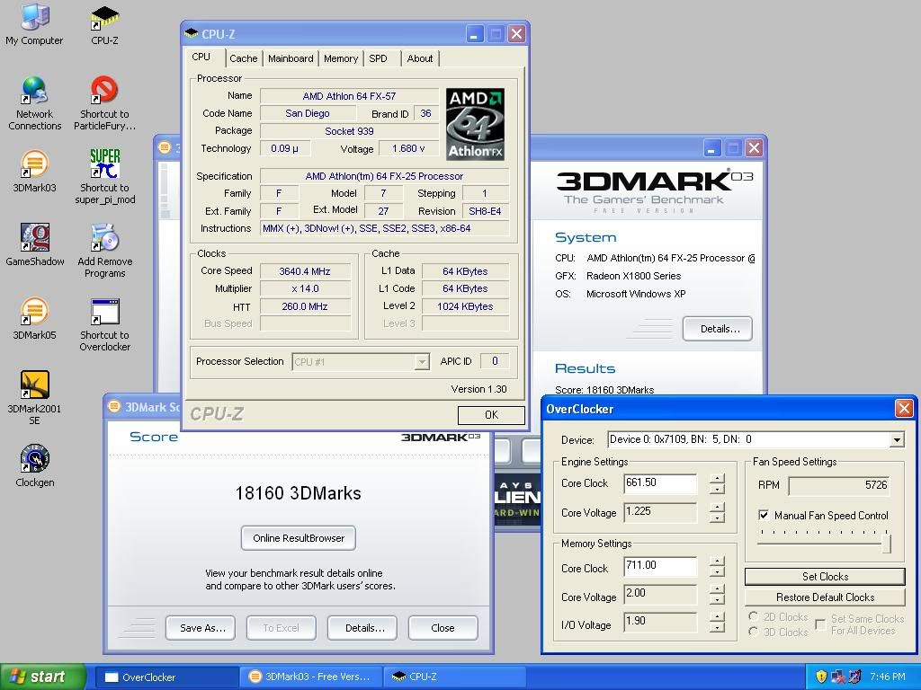Image resolution: width=921 pixels, height=690 pixels.
Task: Increase the I/O Voltage value
Action: coord(717,616)
